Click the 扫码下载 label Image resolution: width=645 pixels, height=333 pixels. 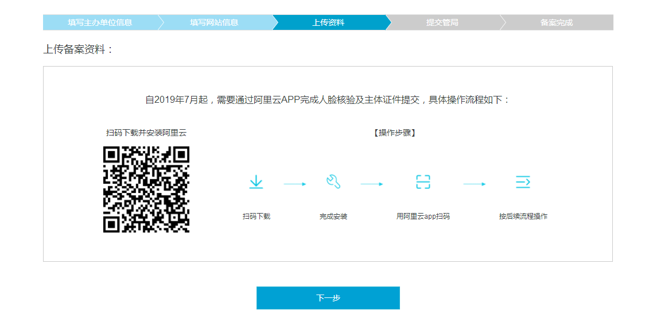pyautogui.click(x=257, y=216)
